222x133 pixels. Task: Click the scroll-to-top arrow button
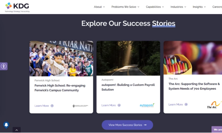pos(16,130)
